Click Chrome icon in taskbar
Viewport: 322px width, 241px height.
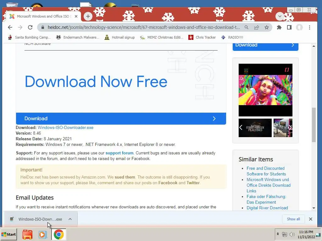pyautogui.click(x=59, y=234)
